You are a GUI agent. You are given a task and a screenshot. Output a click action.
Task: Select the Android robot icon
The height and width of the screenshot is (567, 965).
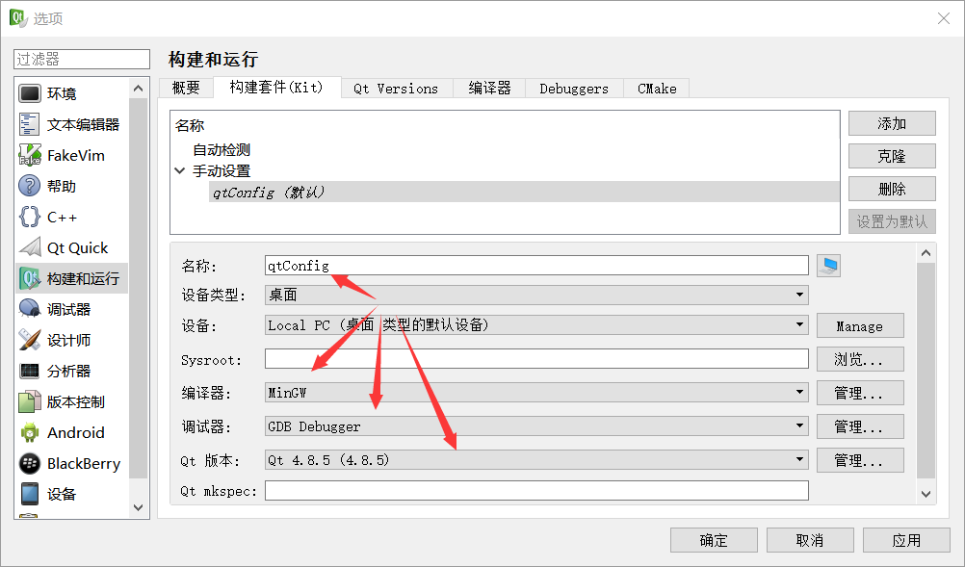30,432
